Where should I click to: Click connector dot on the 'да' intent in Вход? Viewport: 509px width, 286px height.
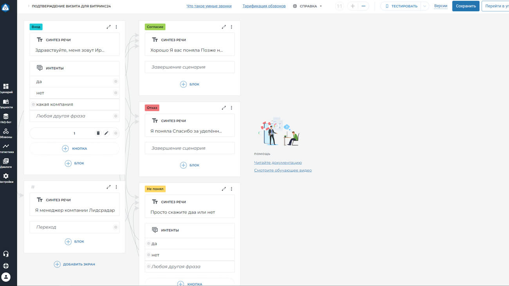tap(116, 81)
